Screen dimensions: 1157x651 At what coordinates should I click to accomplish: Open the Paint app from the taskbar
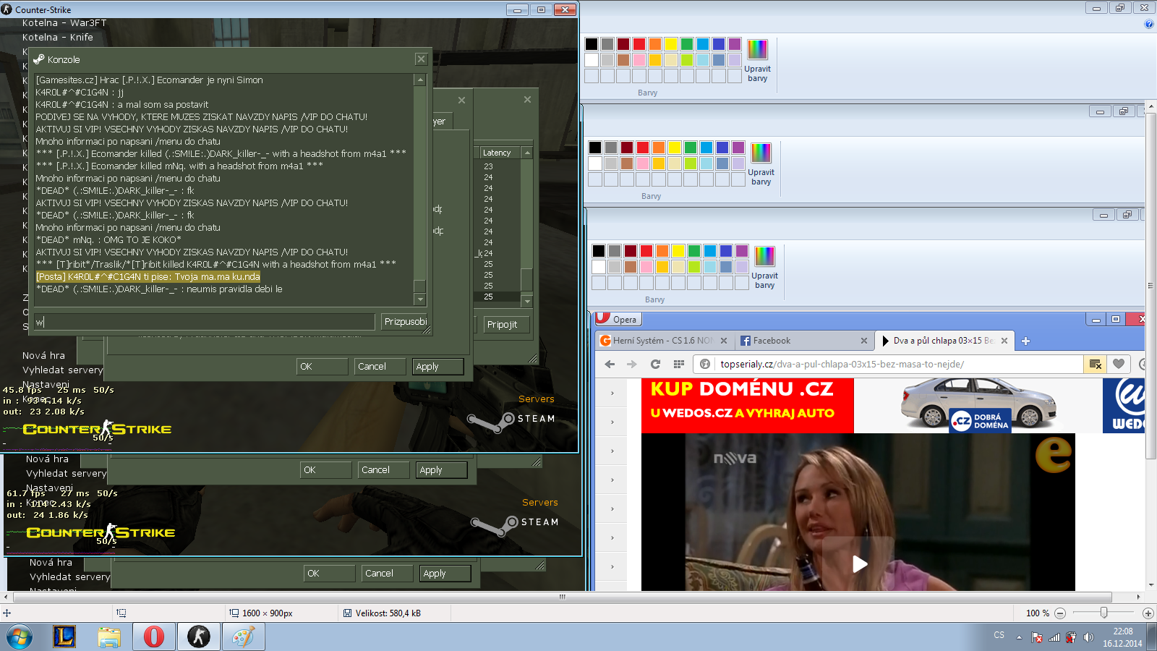coord(243,637)
